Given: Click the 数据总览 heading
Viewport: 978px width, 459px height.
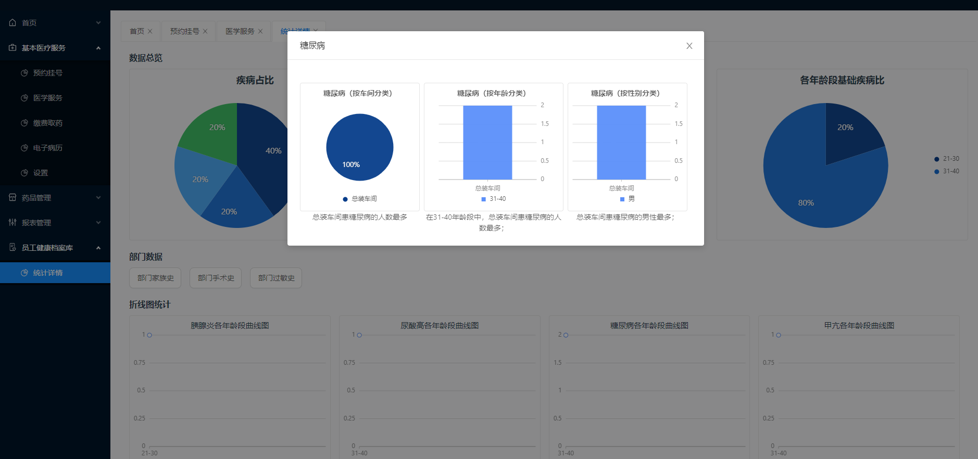Looking at the screenshot, I should pyautogui.click(x=146, y=58).
